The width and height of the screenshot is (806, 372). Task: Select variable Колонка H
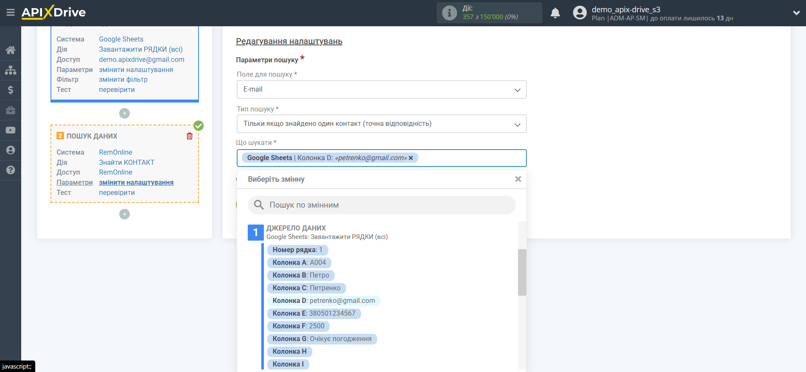tap(289, 352)
